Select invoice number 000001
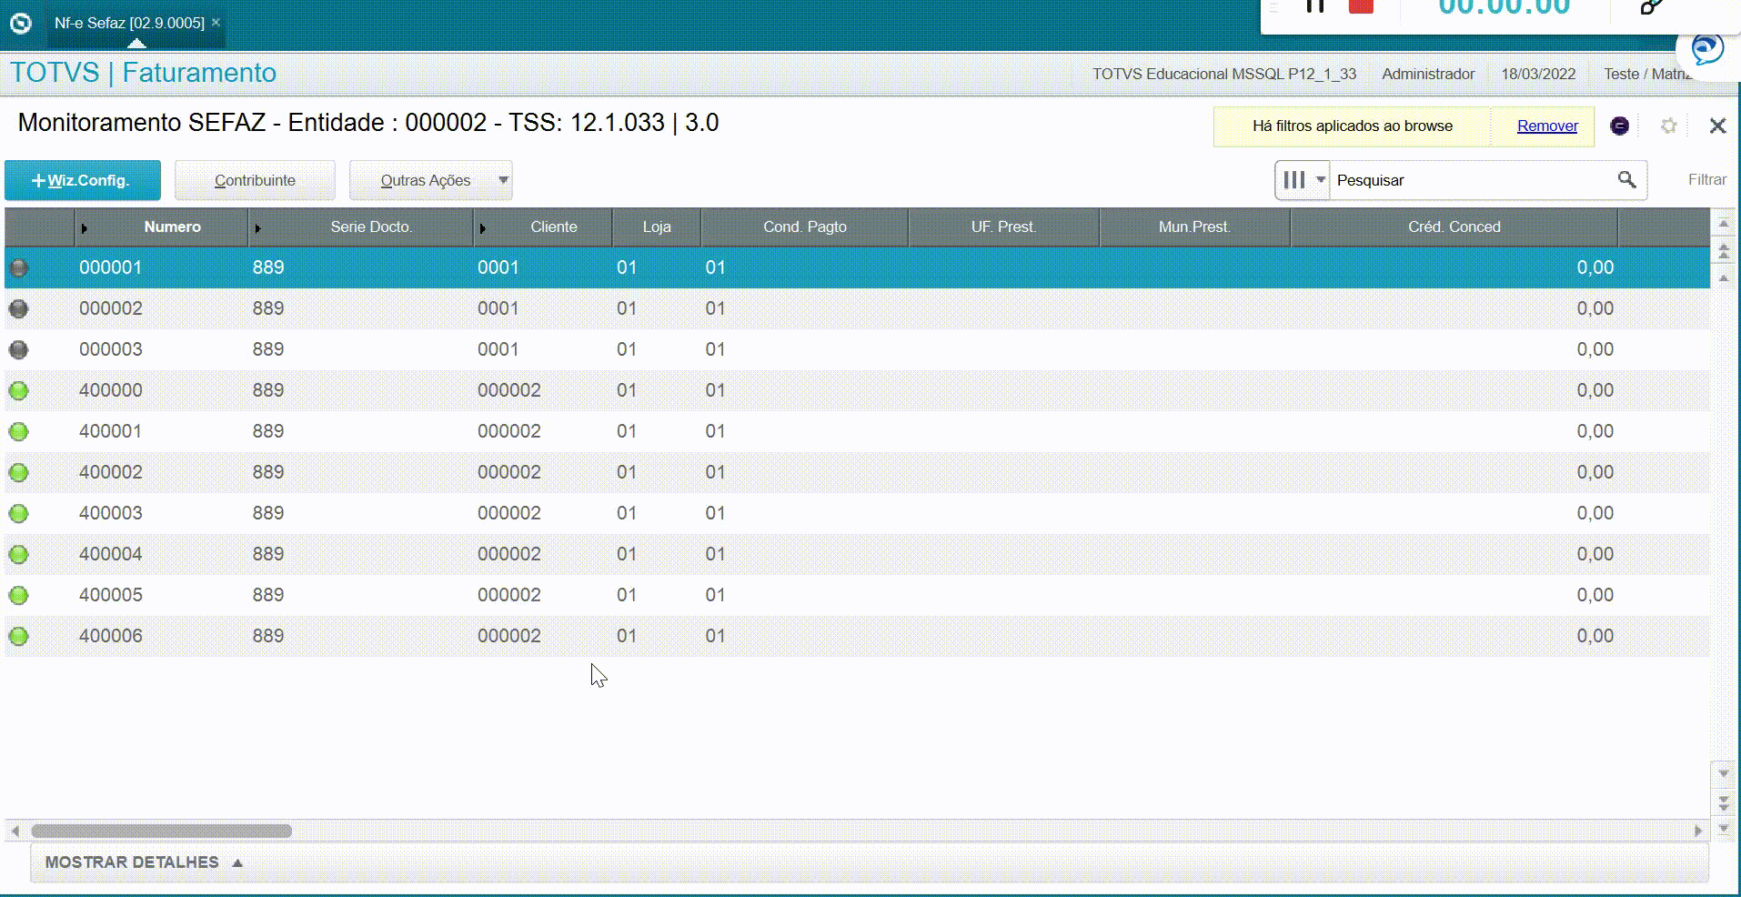Image resolution: width=1741 pixels, height=897 pixels. pyautogui.click(x=111, y=267)
